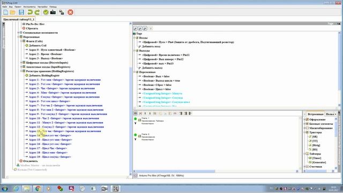Screen dimensions: 343x193
Task: Click Отключить in the left tree
Action: (x=30, y=161)
